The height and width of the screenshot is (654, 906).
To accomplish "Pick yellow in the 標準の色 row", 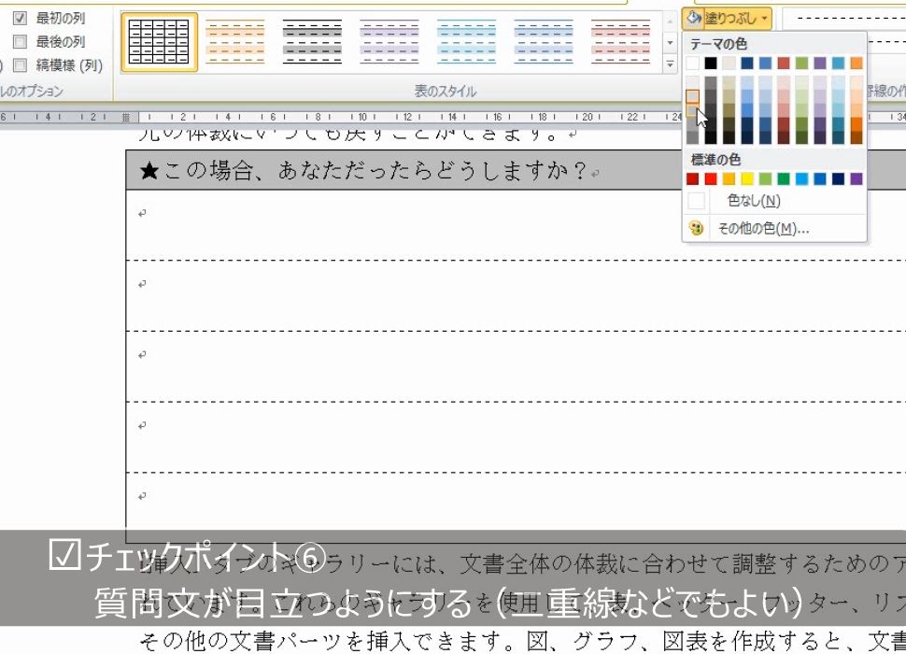I will [x=747, y=179].
